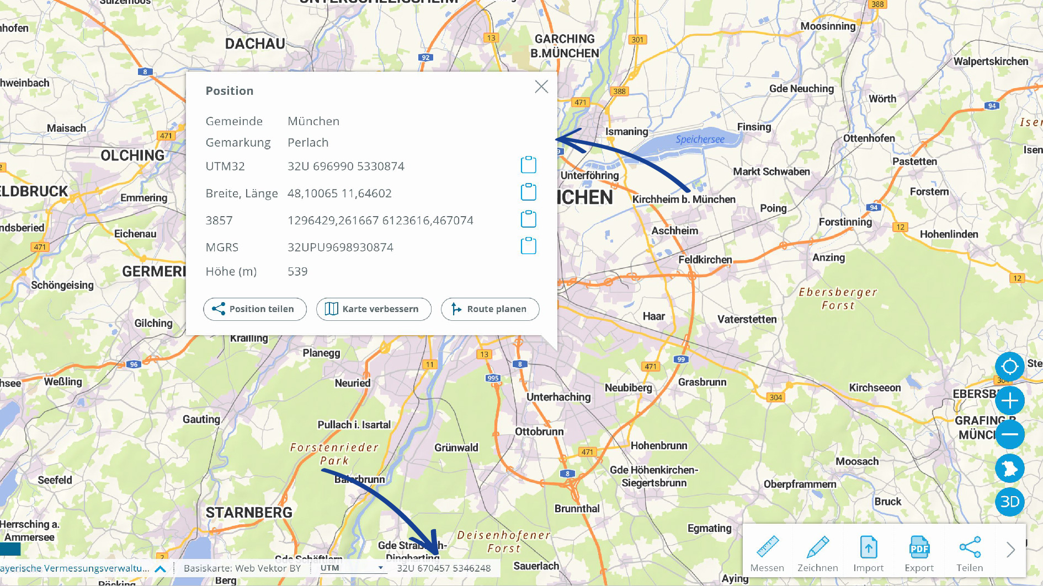Open the Teilen share tool
This screenshot has height=586, width=1043.
(970, 553)
